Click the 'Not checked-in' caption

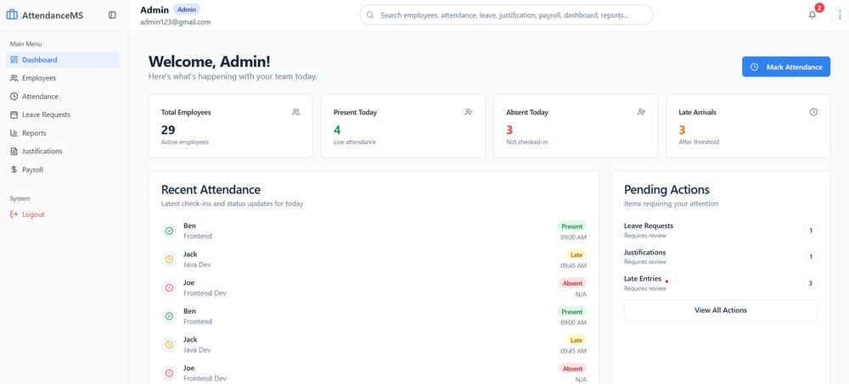pos(526,142)
